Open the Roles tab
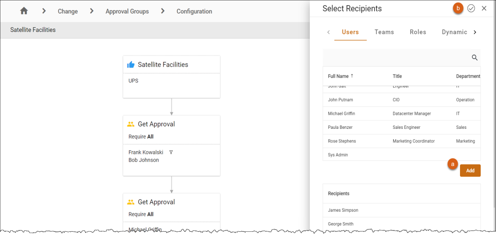 pos(418,32)
